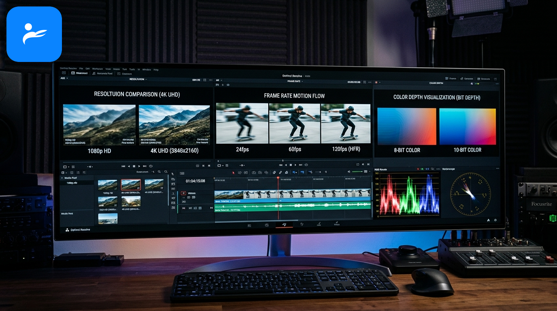Open the Workspace menu
This screenshot has width=557, height=311.
click(97, 69)
